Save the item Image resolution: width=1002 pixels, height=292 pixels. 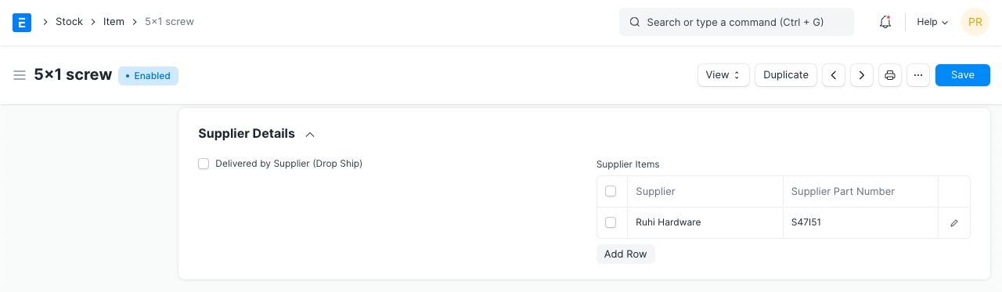pyautogui.click(x=963, y=75)
